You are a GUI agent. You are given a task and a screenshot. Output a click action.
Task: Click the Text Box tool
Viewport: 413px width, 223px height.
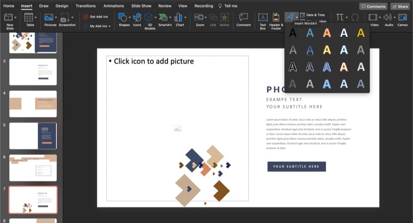262,17
